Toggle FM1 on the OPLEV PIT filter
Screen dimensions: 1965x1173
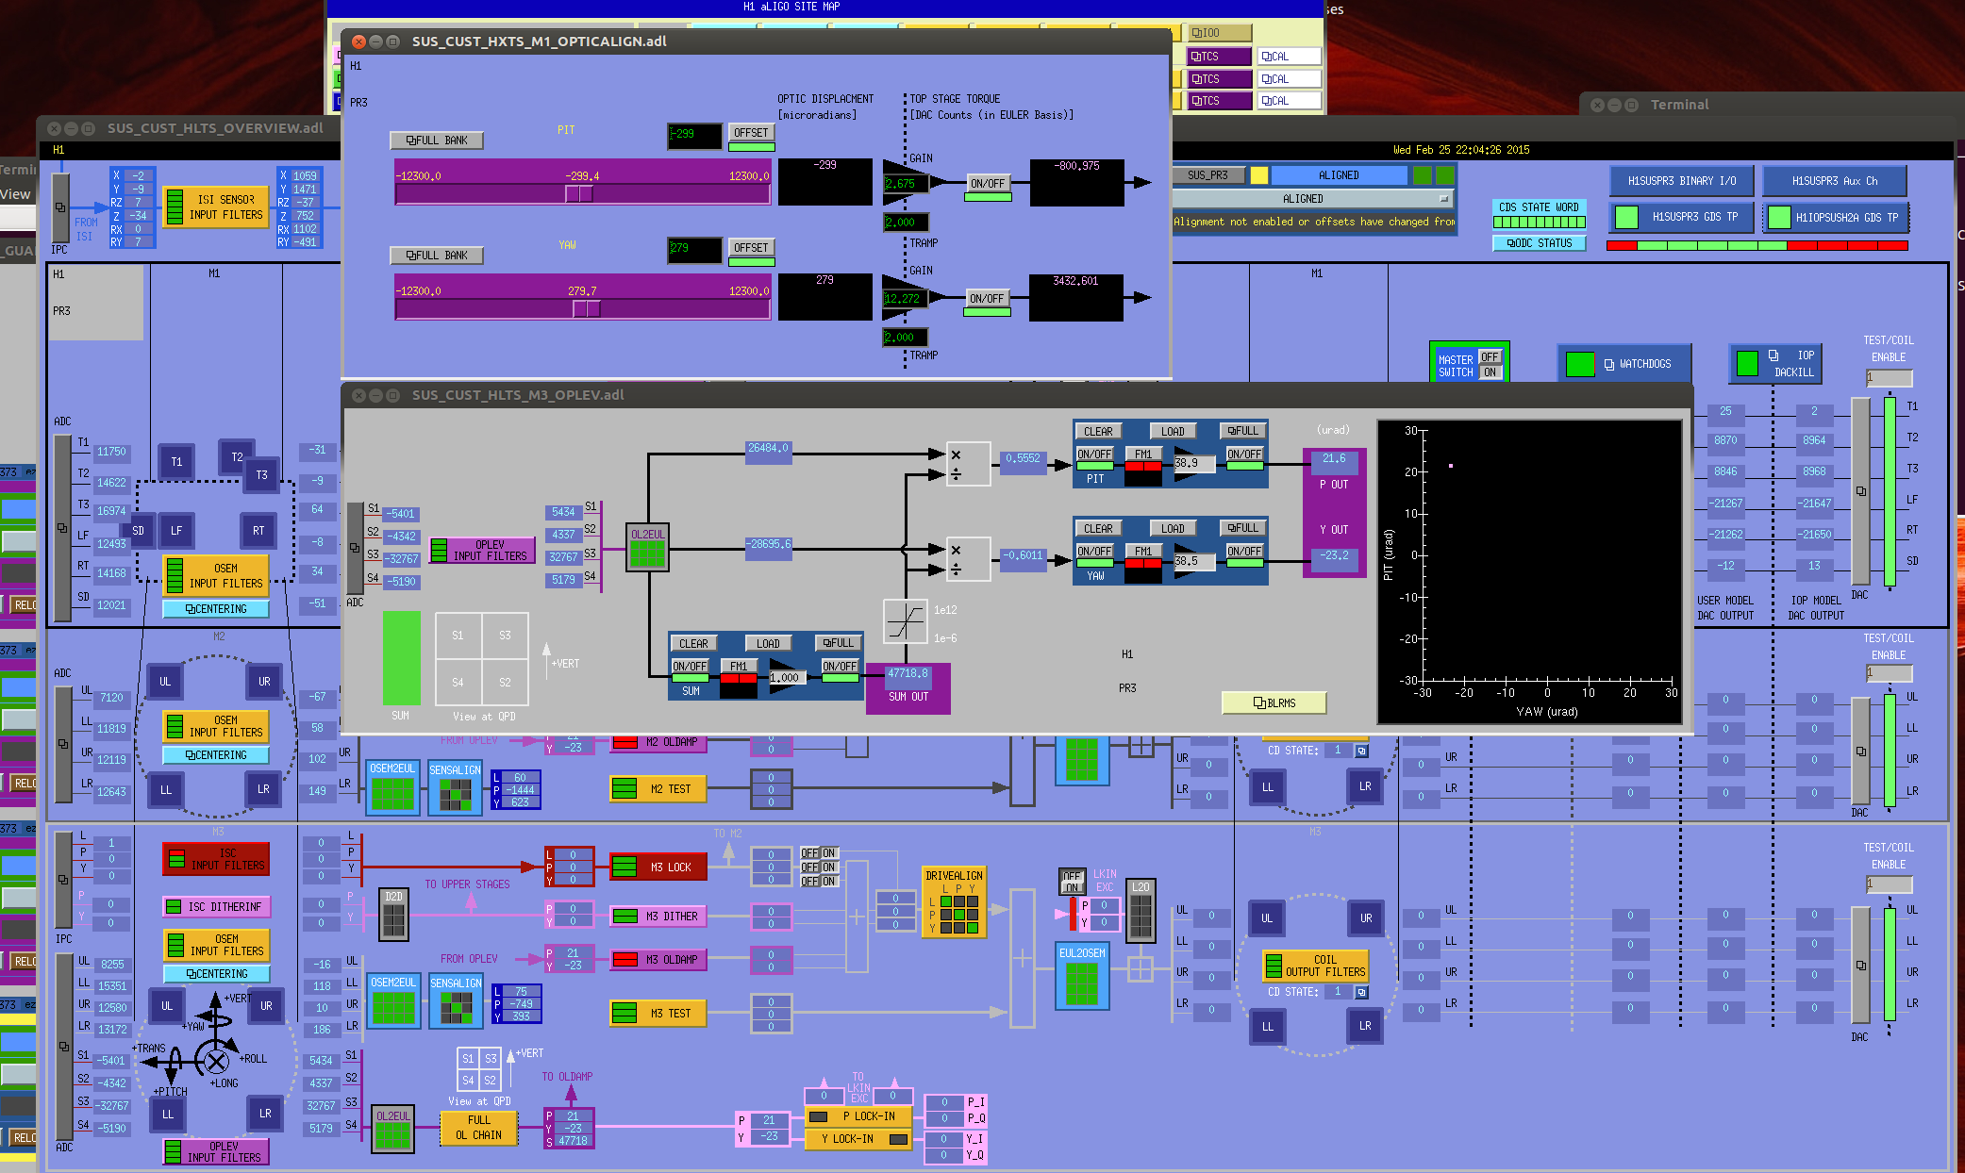pos(1142,454)
